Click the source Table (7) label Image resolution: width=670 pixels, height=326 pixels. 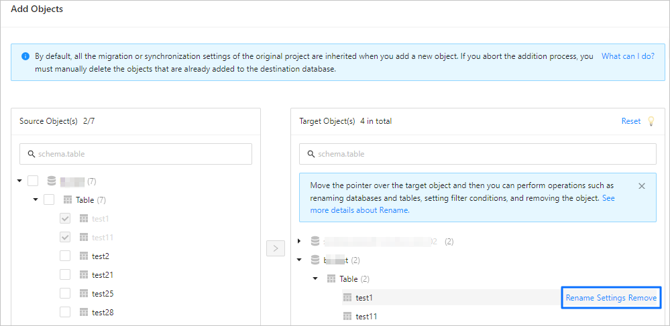point(91,199)
